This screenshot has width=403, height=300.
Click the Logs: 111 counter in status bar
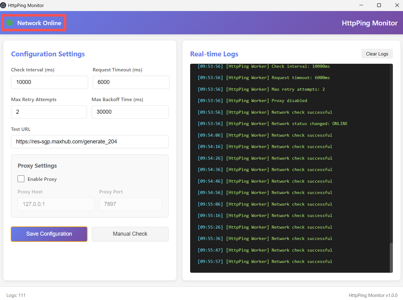click(16, 295)
